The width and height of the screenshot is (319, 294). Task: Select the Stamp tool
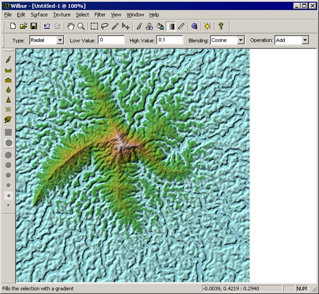point(150,26)
